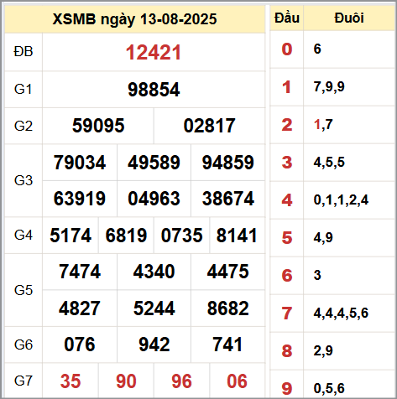This screenshot has height=399, width=397.
Task: Click G5 number 4827
Action: pyautogui.click(x=80, y=308)
